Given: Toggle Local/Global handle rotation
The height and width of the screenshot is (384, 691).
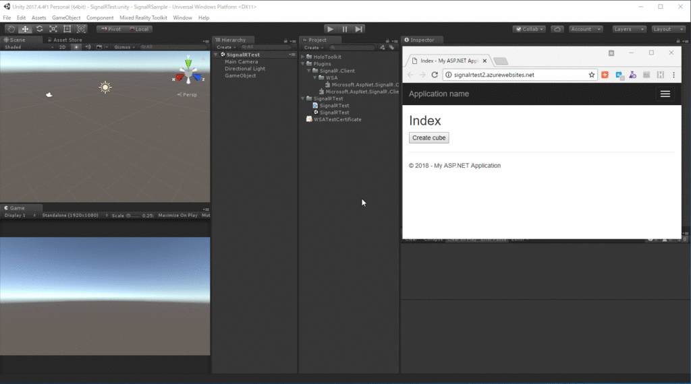Looking at the screenshot, I should (x=139, y=29).
